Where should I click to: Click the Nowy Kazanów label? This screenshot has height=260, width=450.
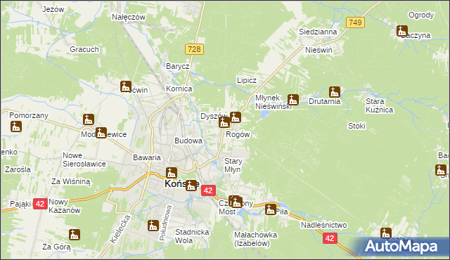[x=64, y=206]
